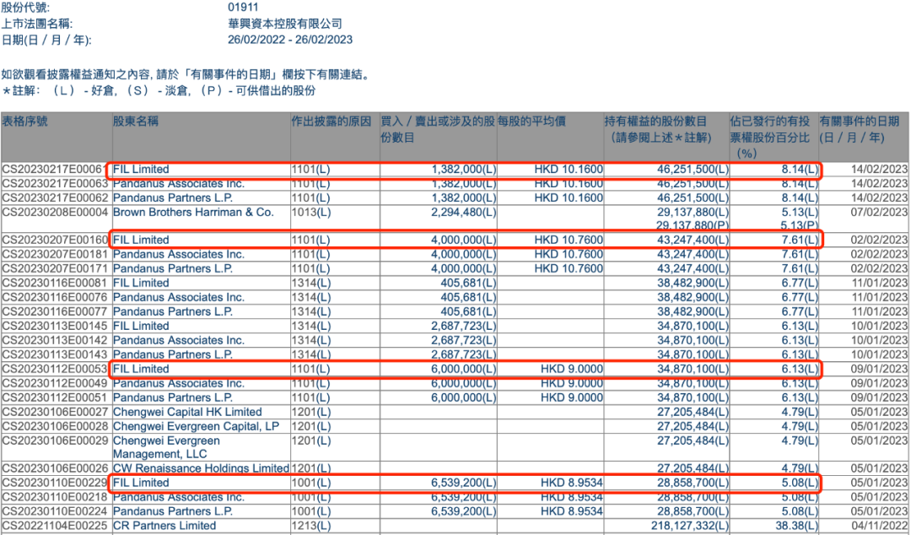The height and width of the screenshot is (535, 911).
Task: Click 2,687,723(L) in row CS20230113E00145
Action: tap(464, 326)
